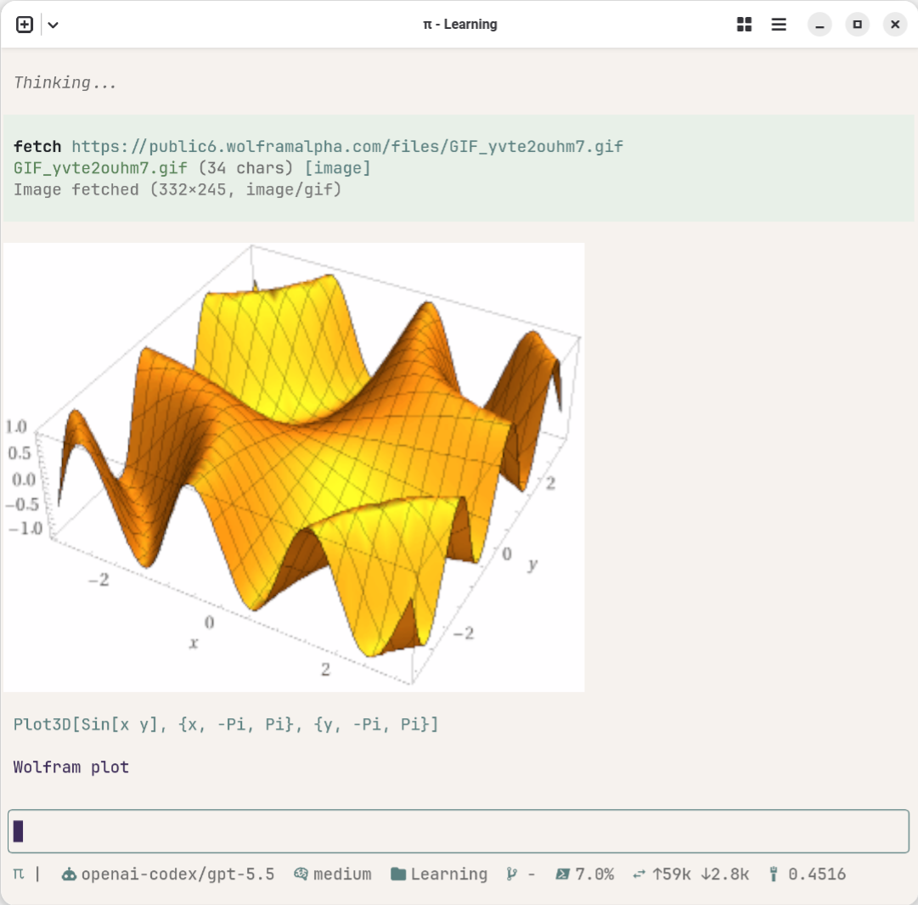Click the π - Learning window title
Viewport: 918px width, 905px height.
[x=460, y=25]
